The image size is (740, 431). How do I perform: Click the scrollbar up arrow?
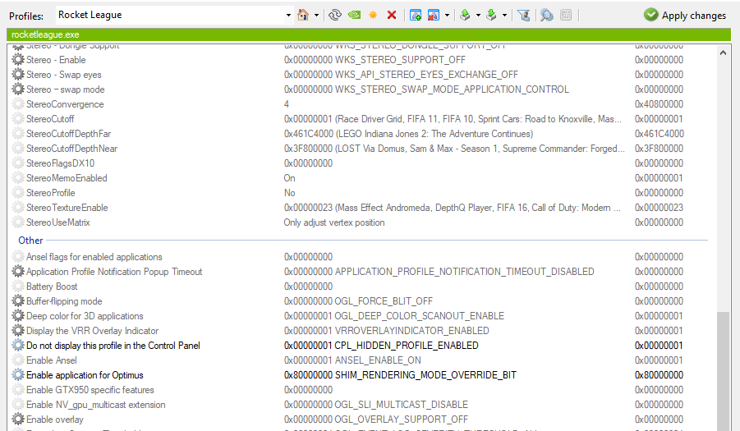coord(723,53)
